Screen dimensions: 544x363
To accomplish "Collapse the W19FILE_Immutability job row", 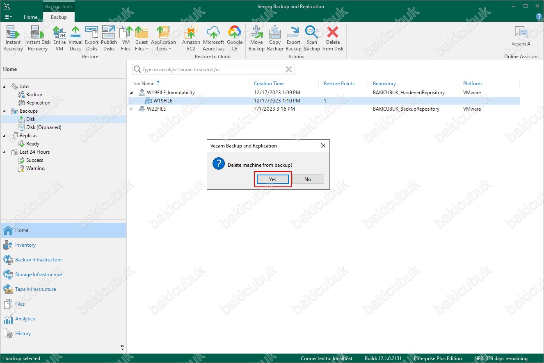I will pos(132,93).
